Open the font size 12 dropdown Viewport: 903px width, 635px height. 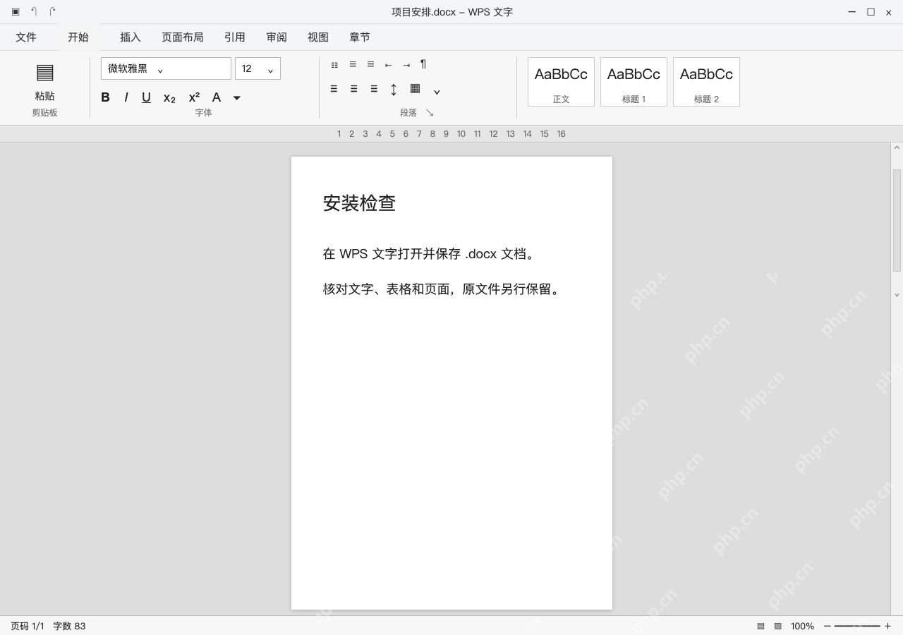[x=257, y=68]
